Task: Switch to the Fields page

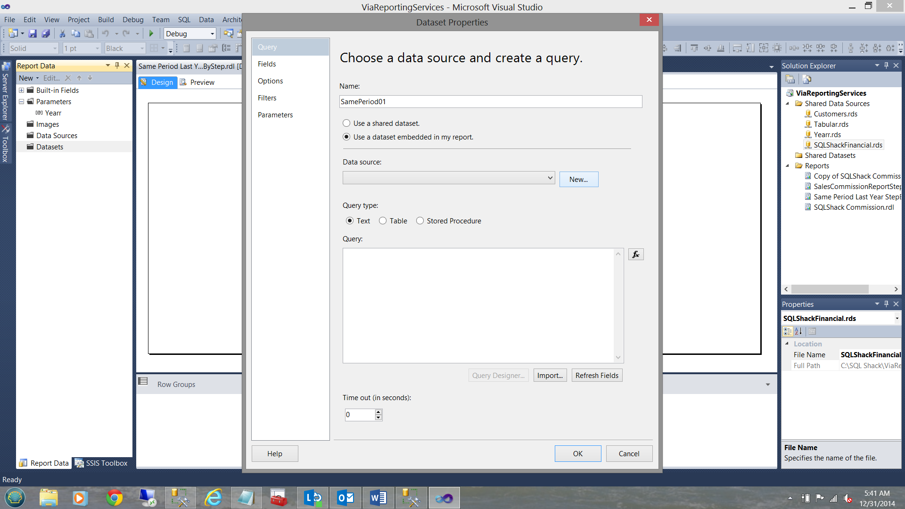Action: pos(267,64)
